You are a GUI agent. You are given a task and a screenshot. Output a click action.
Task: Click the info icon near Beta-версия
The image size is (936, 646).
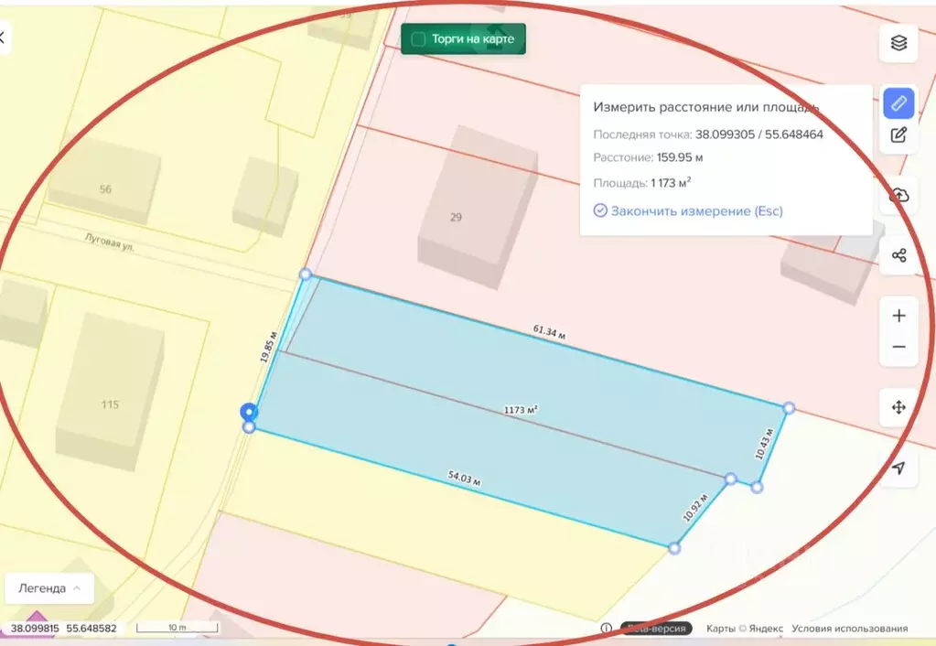tap(606, 629)
